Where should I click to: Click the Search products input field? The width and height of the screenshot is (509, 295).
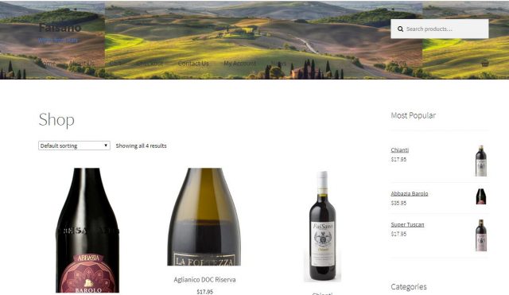pos(440,29)
